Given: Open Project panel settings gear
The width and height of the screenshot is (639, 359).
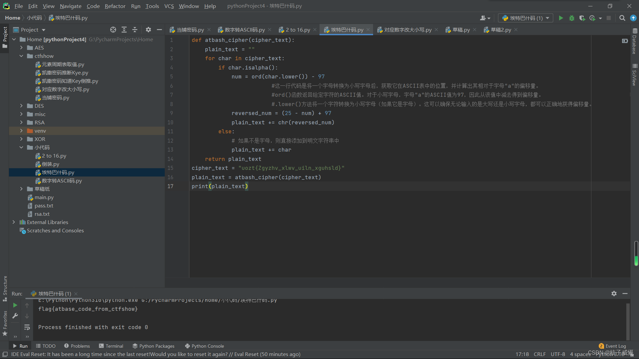Looking at the screenshot, I should (148, 30).
